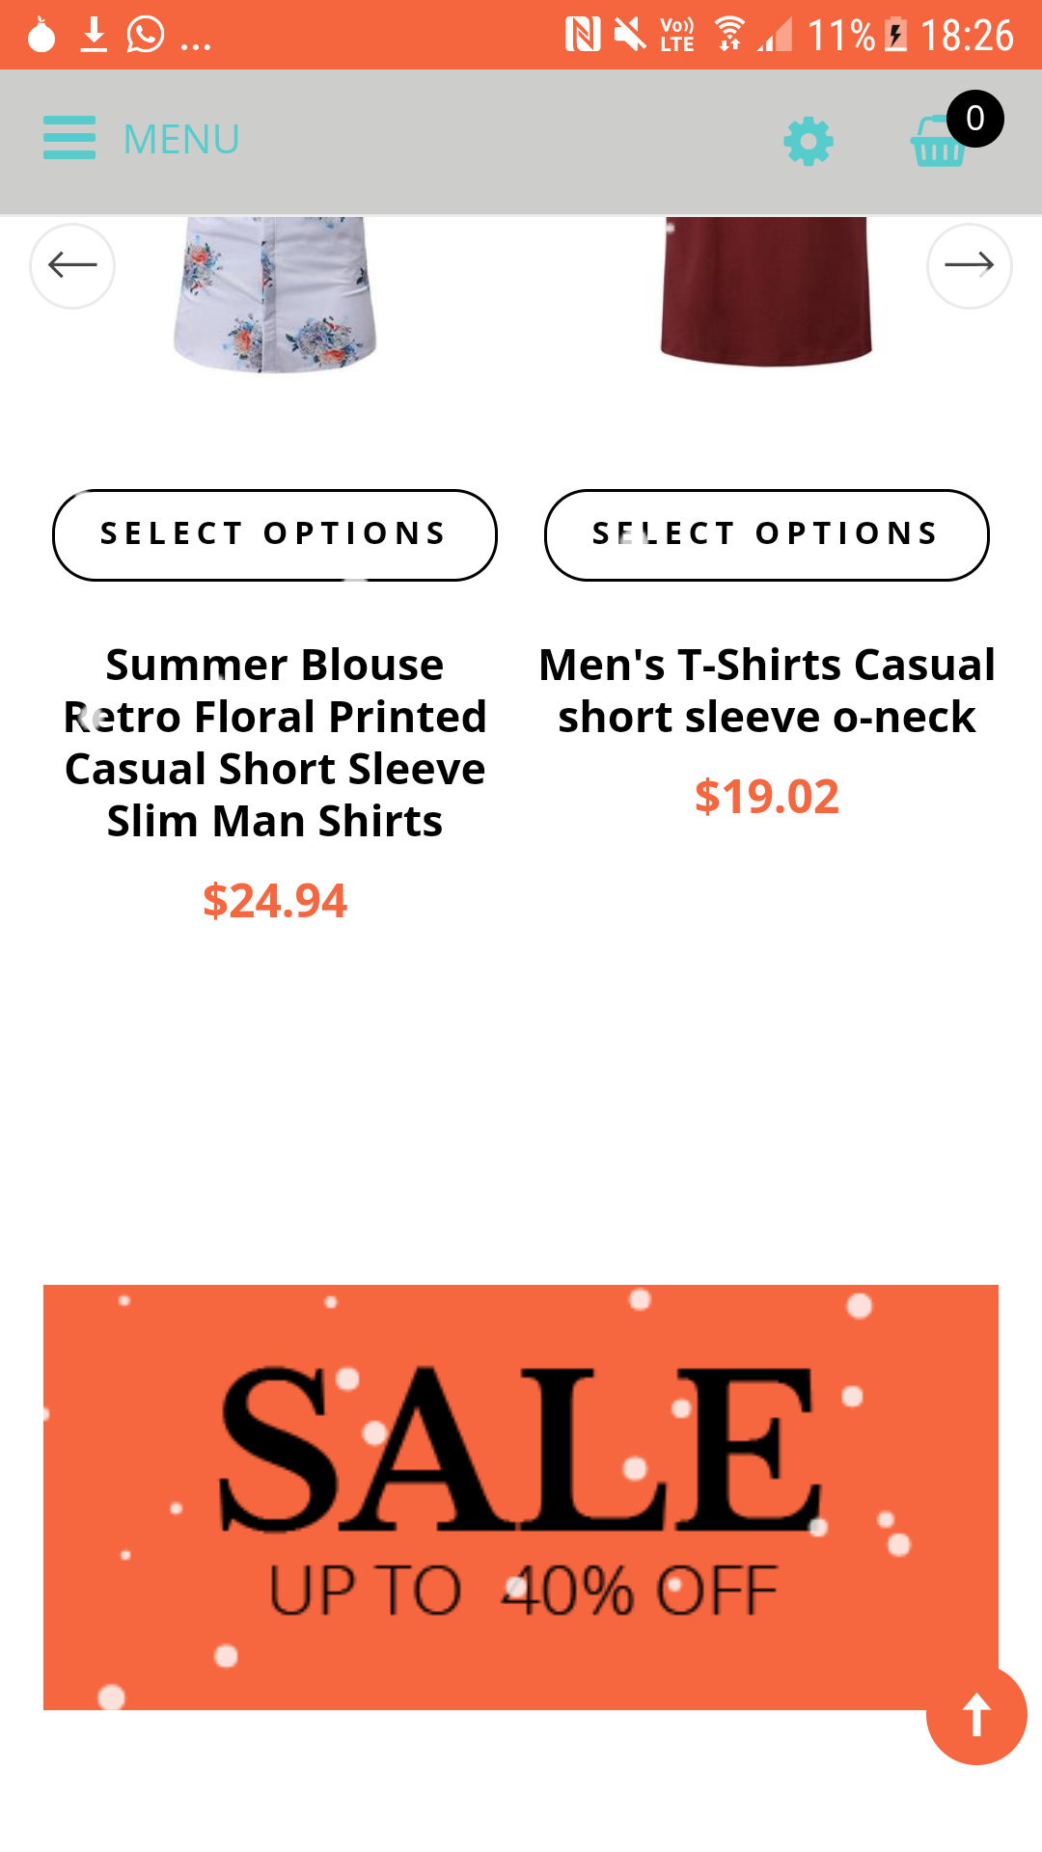View maroon t-shirt product image
Screen dimensions: 1042x1852
766,291
